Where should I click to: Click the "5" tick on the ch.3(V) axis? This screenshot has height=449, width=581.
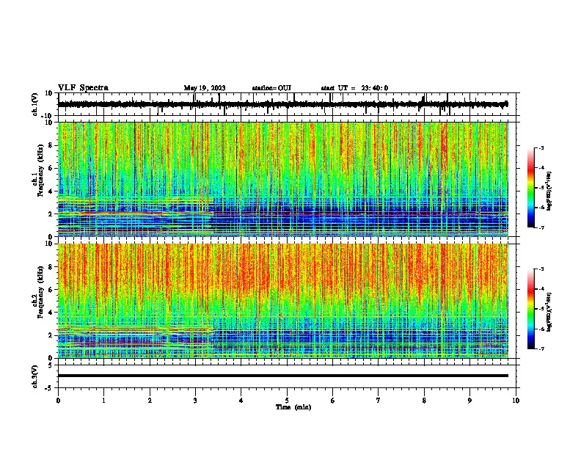tap(51, 365)
